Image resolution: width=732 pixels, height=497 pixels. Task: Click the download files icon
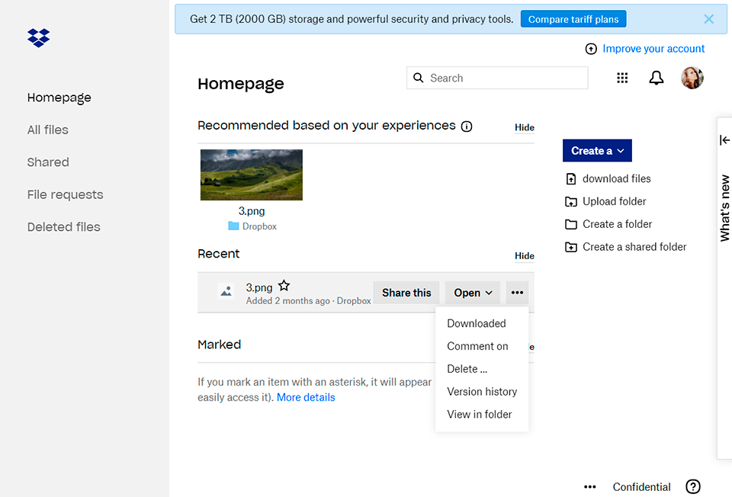(571, 178)
